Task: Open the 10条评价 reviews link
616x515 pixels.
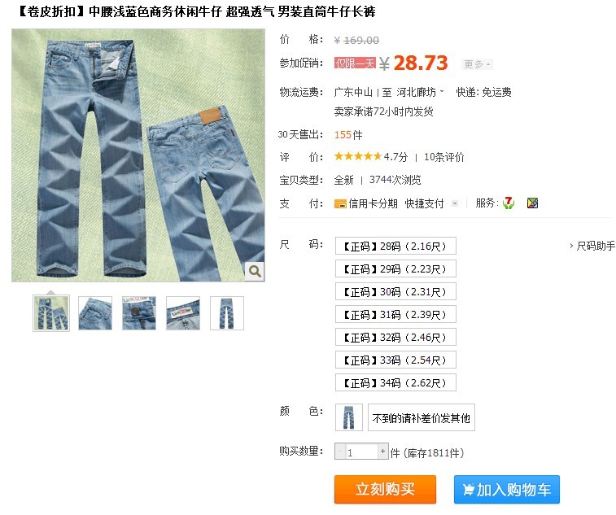Action: (444, 157)
